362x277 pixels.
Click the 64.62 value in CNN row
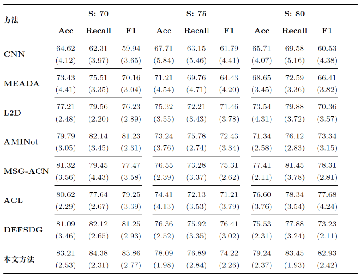pos(66,48)
